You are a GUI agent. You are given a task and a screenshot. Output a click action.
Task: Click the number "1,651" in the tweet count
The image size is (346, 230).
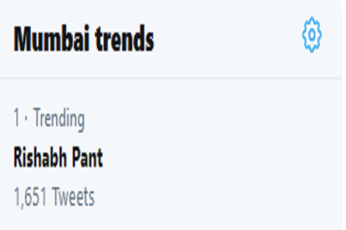point(30,197)
